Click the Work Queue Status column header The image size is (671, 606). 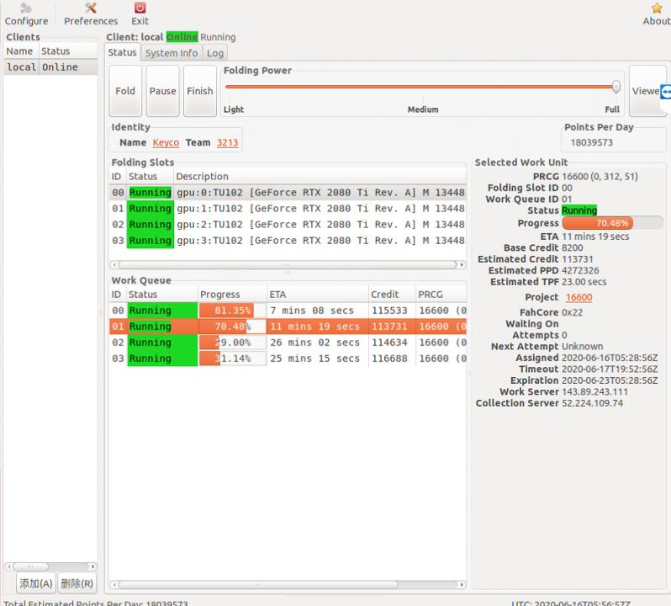click(162, 295)
